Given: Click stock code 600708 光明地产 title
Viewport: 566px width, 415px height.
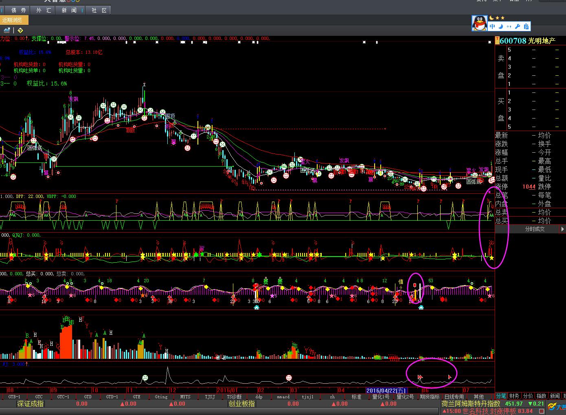Looking at the screenshot, I should [x=527, y=41].
